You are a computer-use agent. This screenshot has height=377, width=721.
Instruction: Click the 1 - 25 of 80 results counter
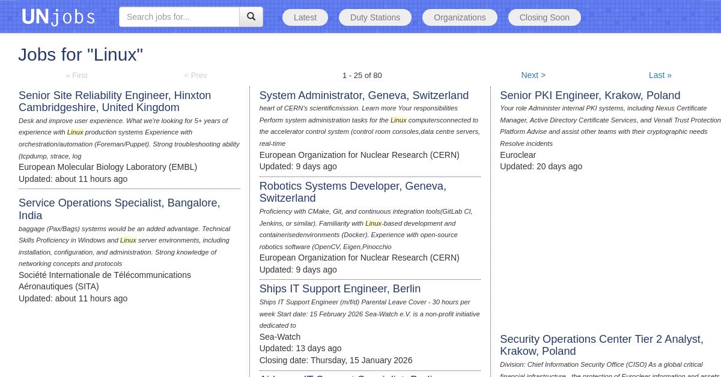tap(362, 75)
